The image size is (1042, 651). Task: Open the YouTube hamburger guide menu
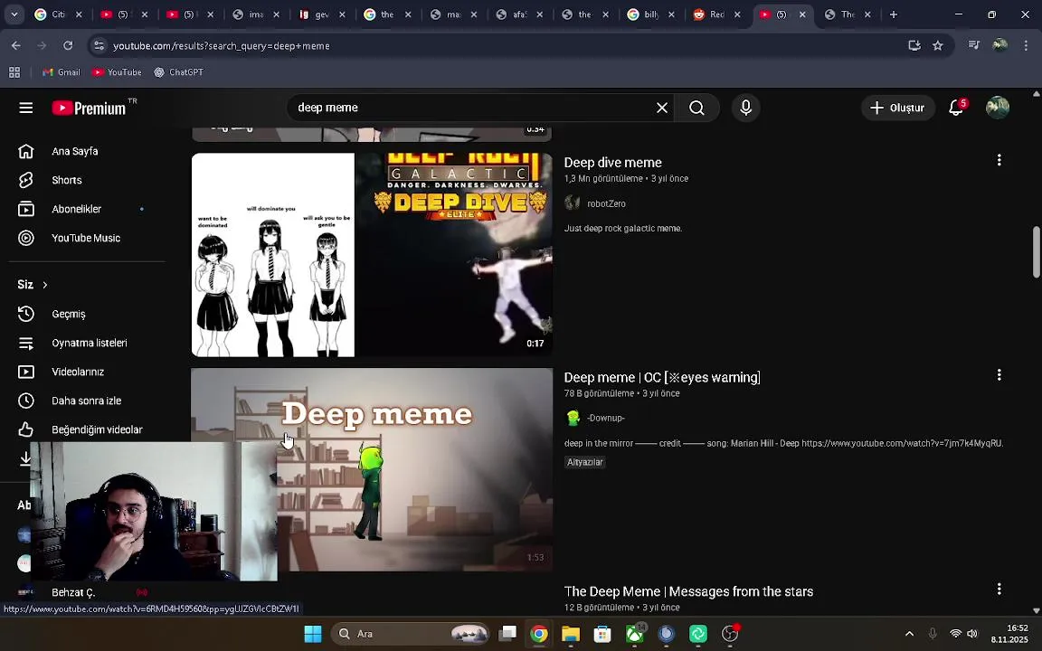point(26,108)
